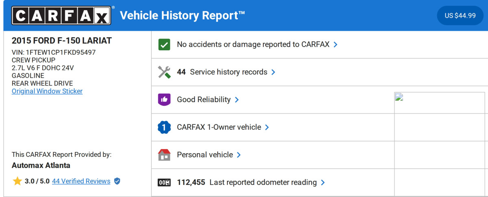Expand the no accidents reported chevron
Viewport: 488px width, 197px height.
335,45
